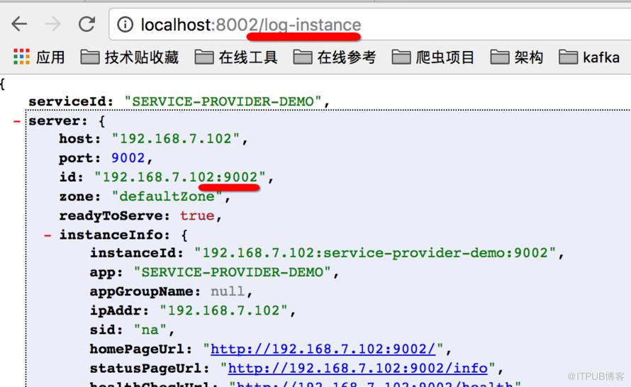The height and width of the screenshot is (387, 631).
Task: Click the browser forward arrow
Action: (x=52, y=24)
